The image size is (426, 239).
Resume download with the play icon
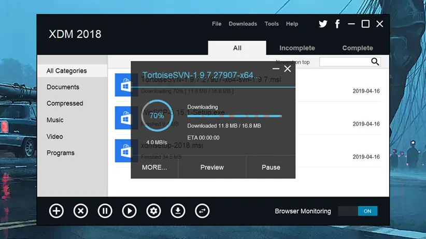pyautogui.click(x=129, y=211)
